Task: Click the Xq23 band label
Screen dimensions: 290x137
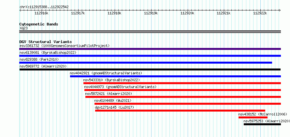Action: pyautogui.click(x=23, y=28)
